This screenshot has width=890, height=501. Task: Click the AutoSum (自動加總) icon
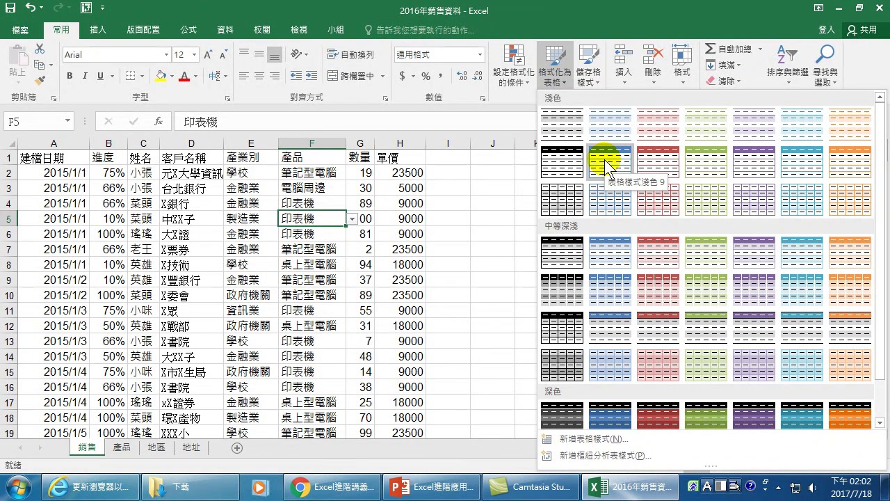pyautogui.click(x=710, y=49)
